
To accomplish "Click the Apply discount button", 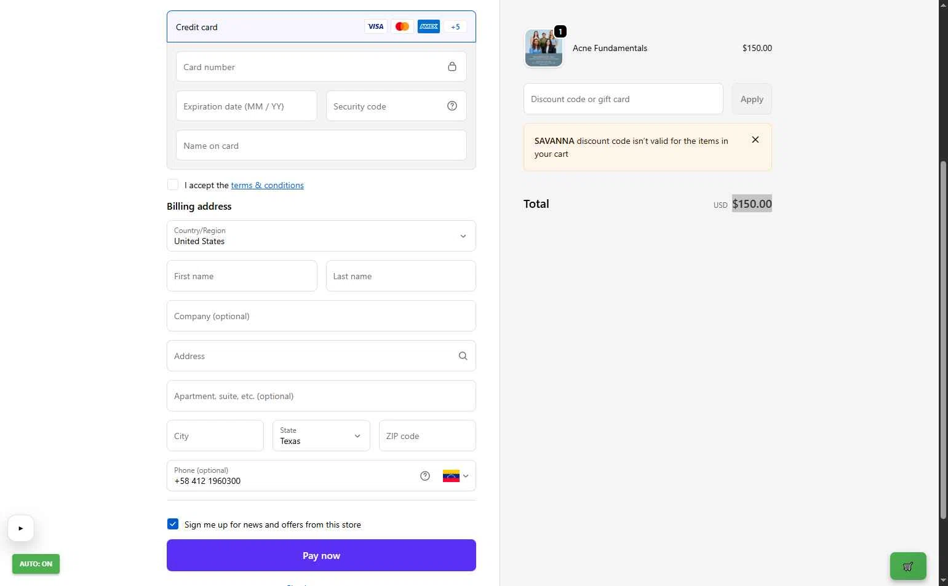I will 752,99.
